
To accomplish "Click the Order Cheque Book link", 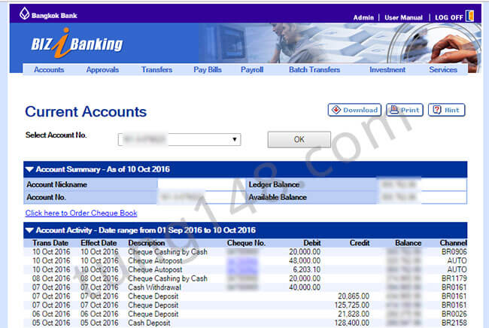I will (81, 213).
